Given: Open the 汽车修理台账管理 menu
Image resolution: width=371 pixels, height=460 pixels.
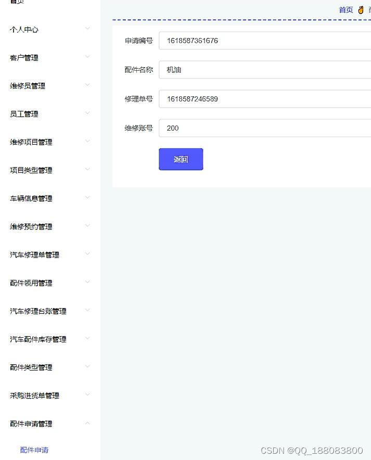Looking at the screenshot, I should point(38,311).
